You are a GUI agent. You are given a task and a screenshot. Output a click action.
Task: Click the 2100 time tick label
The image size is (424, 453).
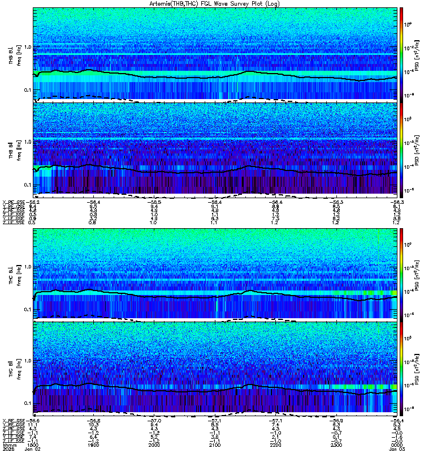[x=215, y=445]
